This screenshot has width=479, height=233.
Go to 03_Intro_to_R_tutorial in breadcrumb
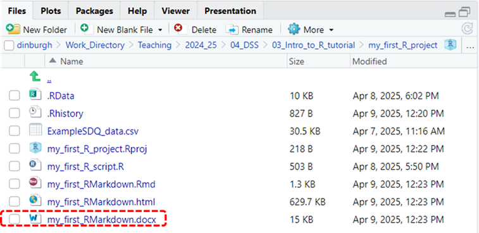tap(313, 45)
